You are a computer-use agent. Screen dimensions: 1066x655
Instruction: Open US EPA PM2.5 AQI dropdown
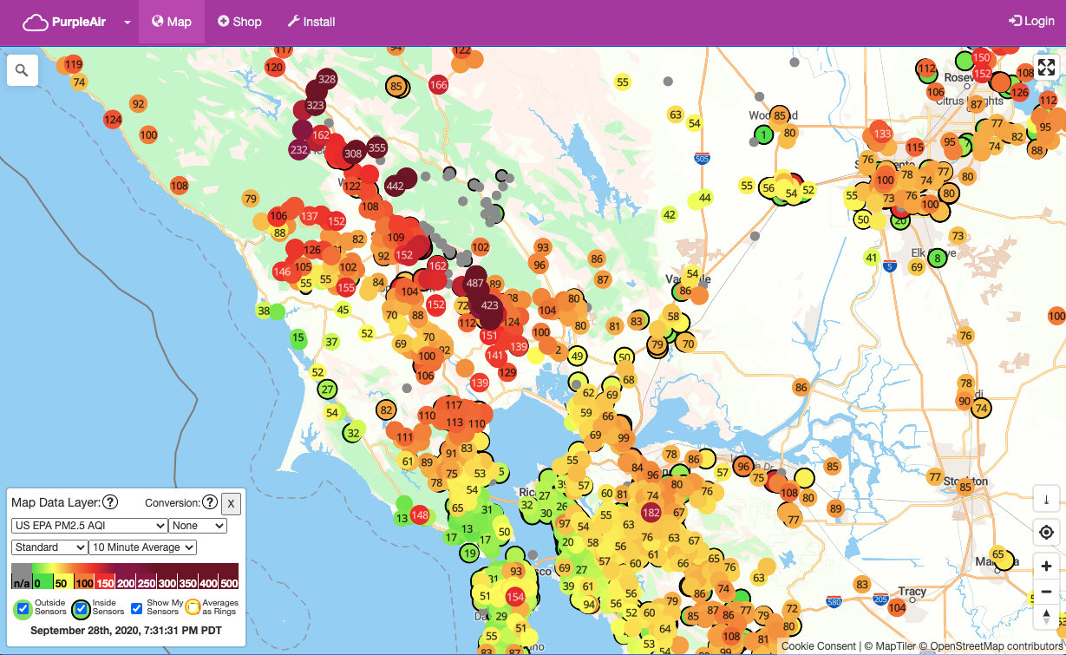[x=89, y=526]
